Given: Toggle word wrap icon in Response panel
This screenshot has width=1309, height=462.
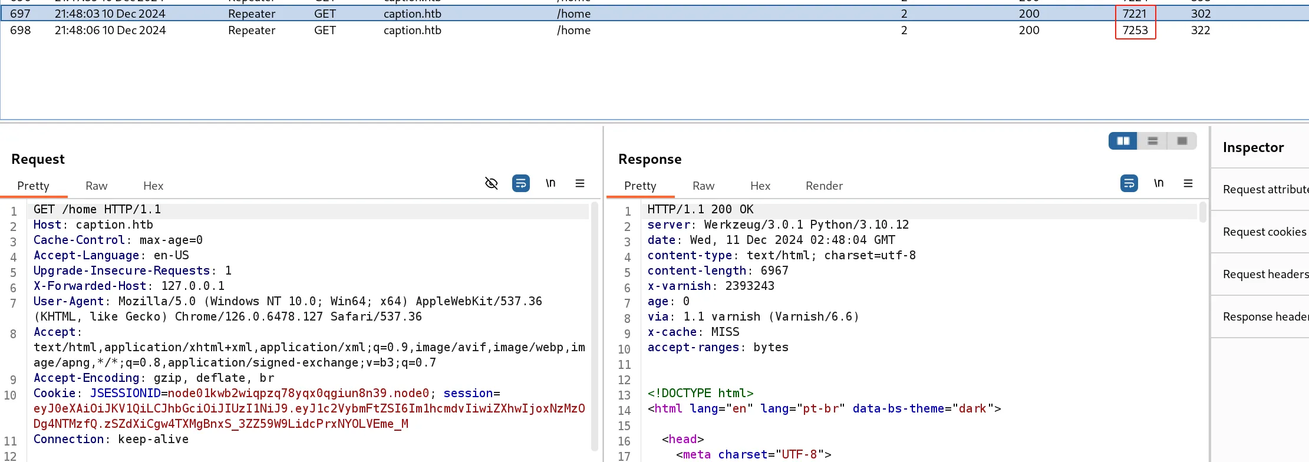Looking at the screenshot, I should pyautogui.click(x=1129, y=183).
